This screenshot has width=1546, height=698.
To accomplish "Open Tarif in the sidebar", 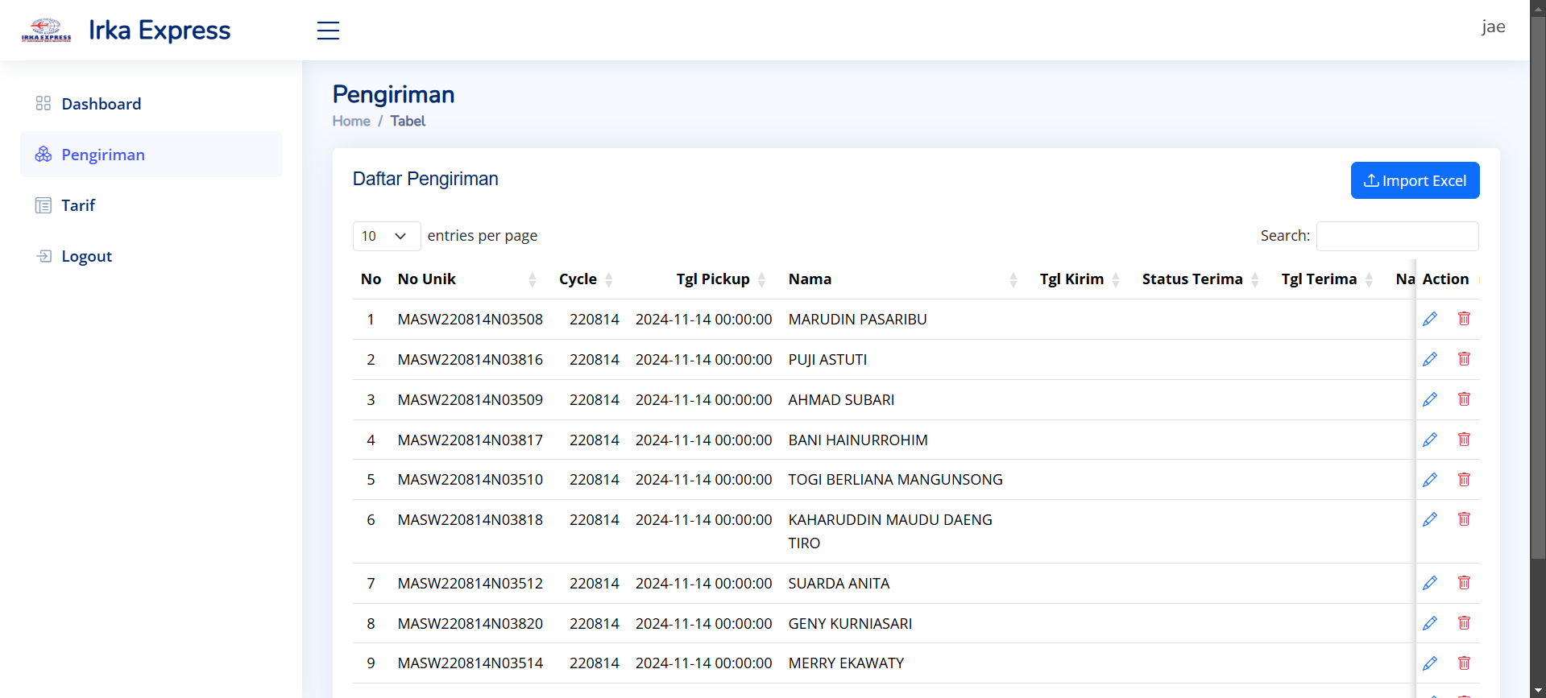I will tap(78, 205).
